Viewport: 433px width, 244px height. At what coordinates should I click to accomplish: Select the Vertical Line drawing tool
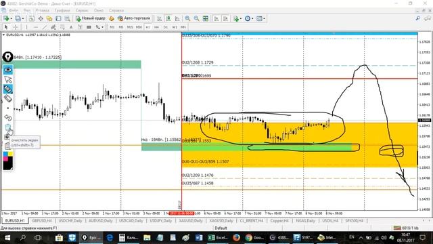tap(26, 27)
